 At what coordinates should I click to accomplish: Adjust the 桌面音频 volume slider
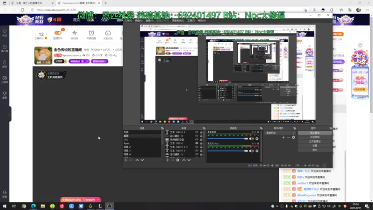coord(228,139)
